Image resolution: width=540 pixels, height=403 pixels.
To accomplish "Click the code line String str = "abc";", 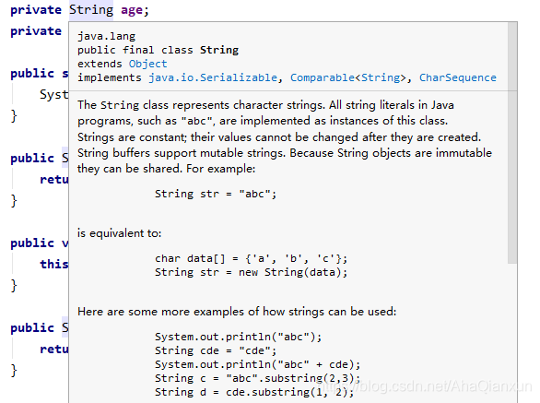I will [x=216, y=194].
